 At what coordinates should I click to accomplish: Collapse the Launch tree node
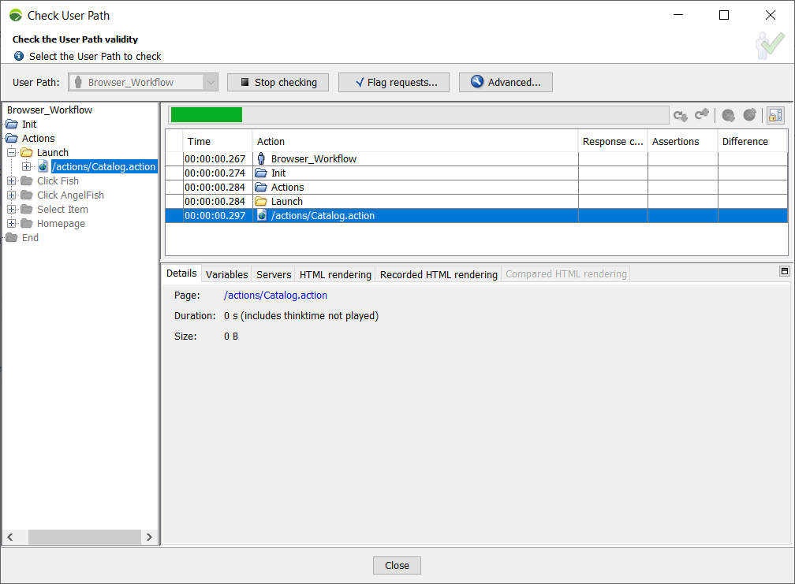click(x=12, y=153)
